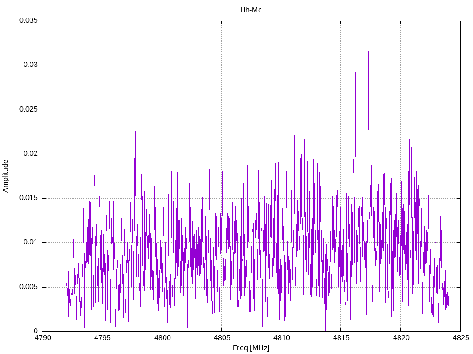Click y-axis tick label 0.01
This screenshot has height=354, width=473.
[31, 242]
